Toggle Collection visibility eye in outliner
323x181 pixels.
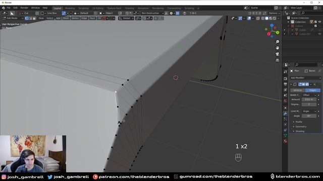319,22
